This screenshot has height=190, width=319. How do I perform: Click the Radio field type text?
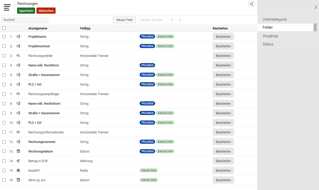pos(84,170)
